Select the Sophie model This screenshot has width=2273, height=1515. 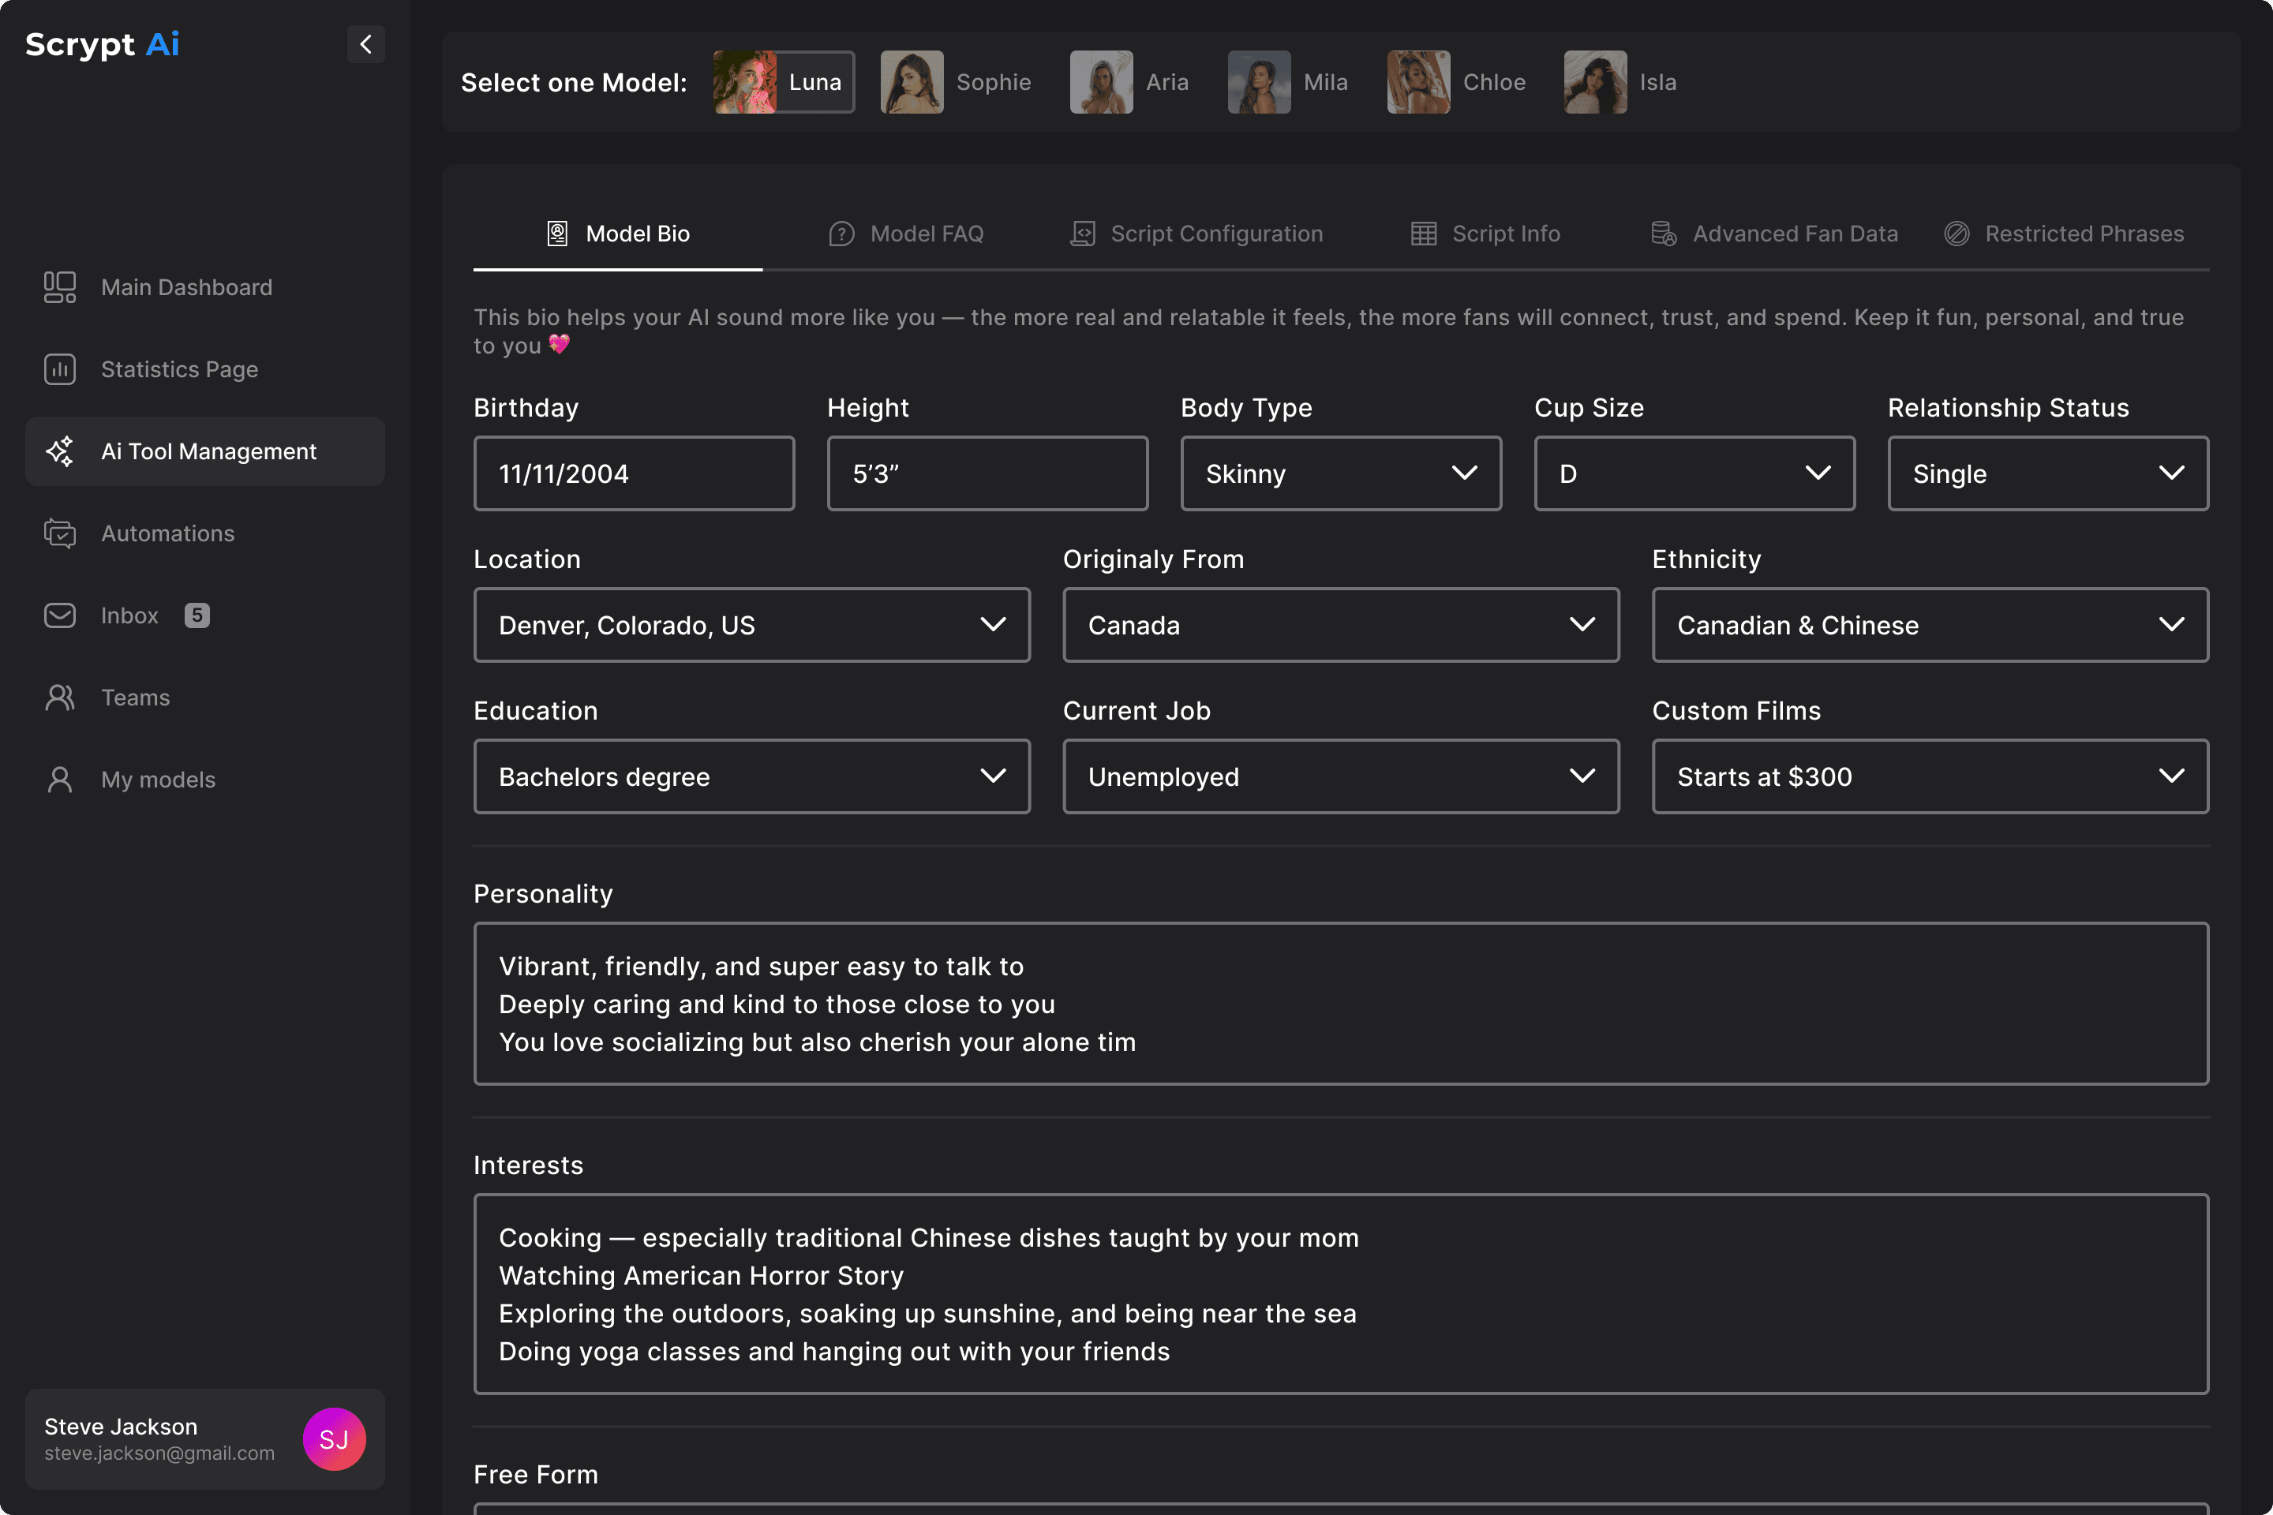coord(956,82)
